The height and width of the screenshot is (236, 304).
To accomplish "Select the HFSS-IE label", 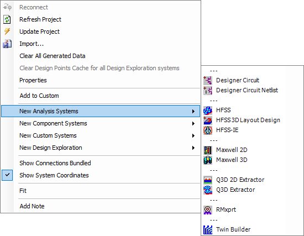I will [x=227, y=130].
